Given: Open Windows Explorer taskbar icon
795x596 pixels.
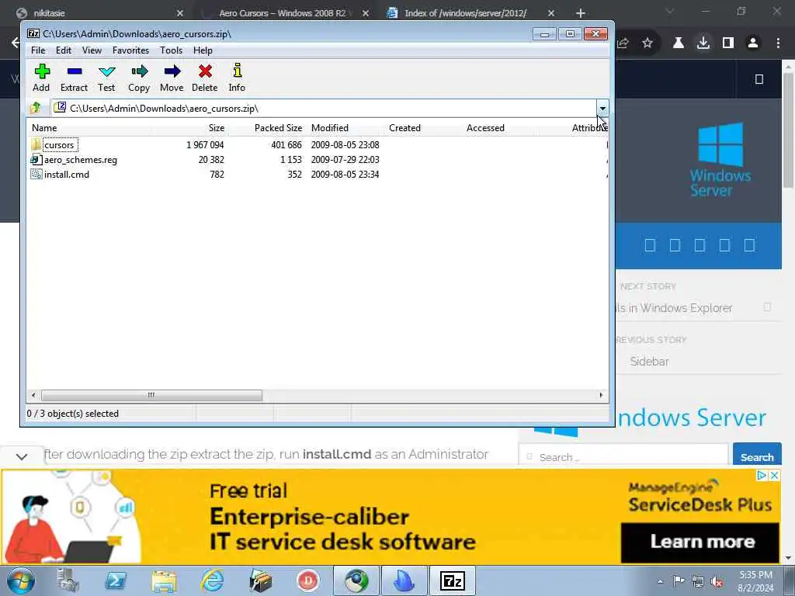Looking at the screenshot, I should coord(164,580).
